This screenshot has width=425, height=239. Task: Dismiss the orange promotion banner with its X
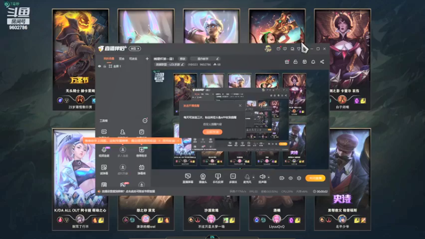pyautogui.click(x=178, y=141)
